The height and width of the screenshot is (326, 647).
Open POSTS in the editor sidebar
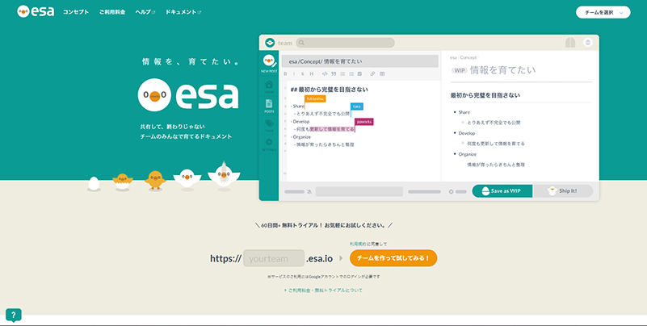(269, 106)
